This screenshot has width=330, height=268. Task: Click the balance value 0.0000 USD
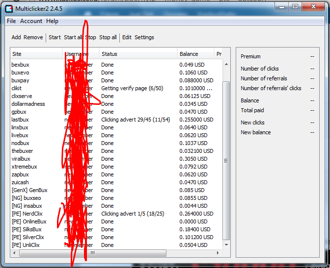point(193,221)
